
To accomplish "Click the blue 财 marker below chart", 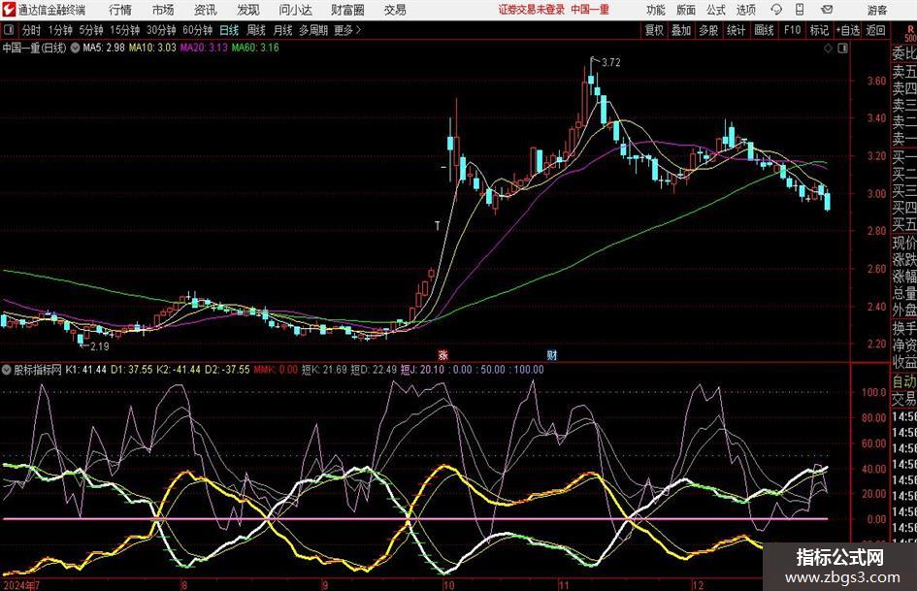I will point(552,354).
